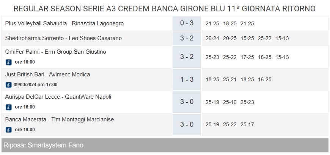
Task: Click the 3 - 0 score of Macerata match
Action: point(187,124)
